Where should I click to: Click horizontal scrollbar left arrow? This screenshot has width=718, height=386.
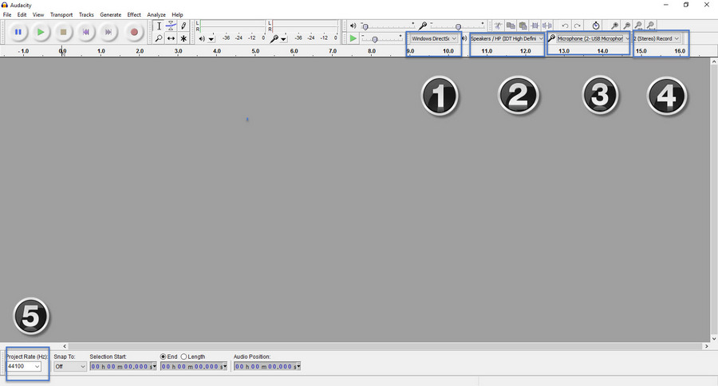(65, 346)
